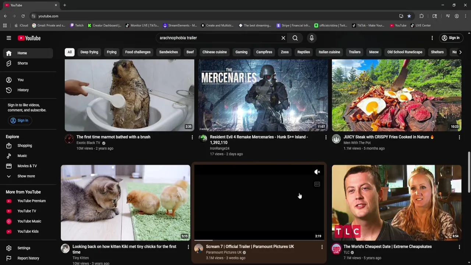Click the sidebar Sign in button
471x265 pixels.
[x=20, y=120]
